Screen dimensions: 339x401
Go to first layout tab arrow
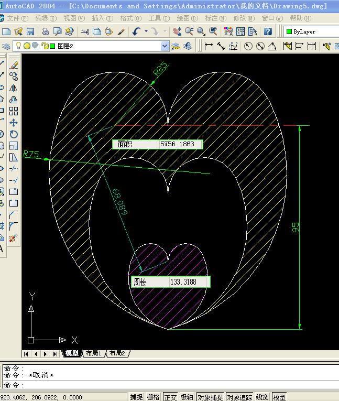26,354
